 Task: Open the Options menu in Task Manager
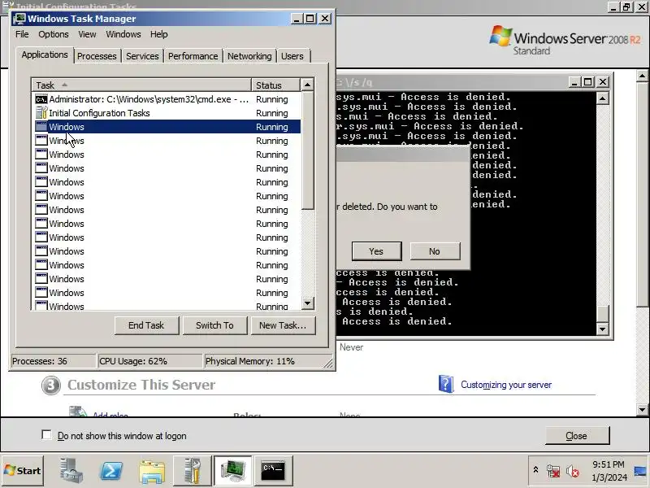pyautogui.click(x=54, y=34)
